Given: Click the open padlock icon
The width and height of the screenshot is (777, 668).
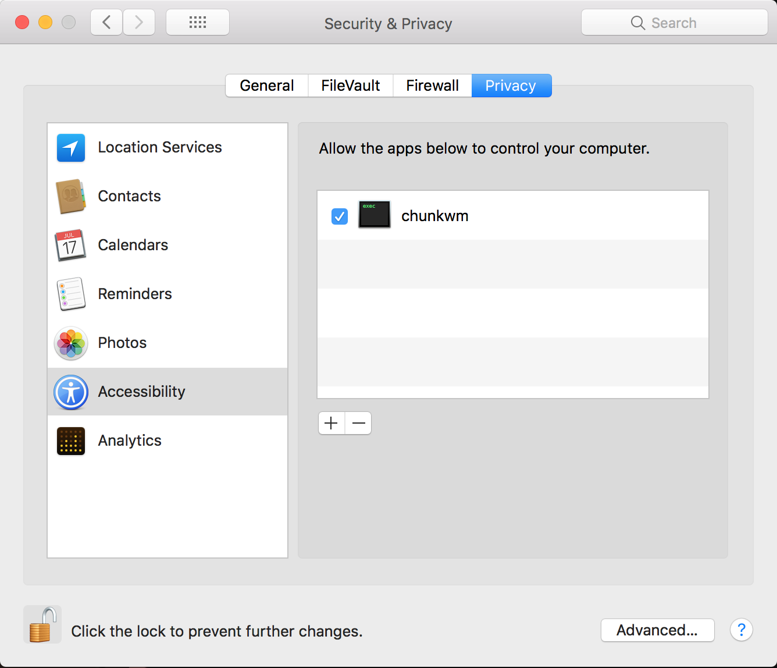Looking at the screenshot, I should (x=42, y=624).
